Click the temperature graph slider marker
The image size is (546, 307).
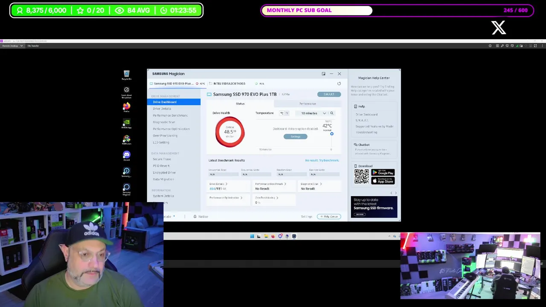(x=331, y=134)
